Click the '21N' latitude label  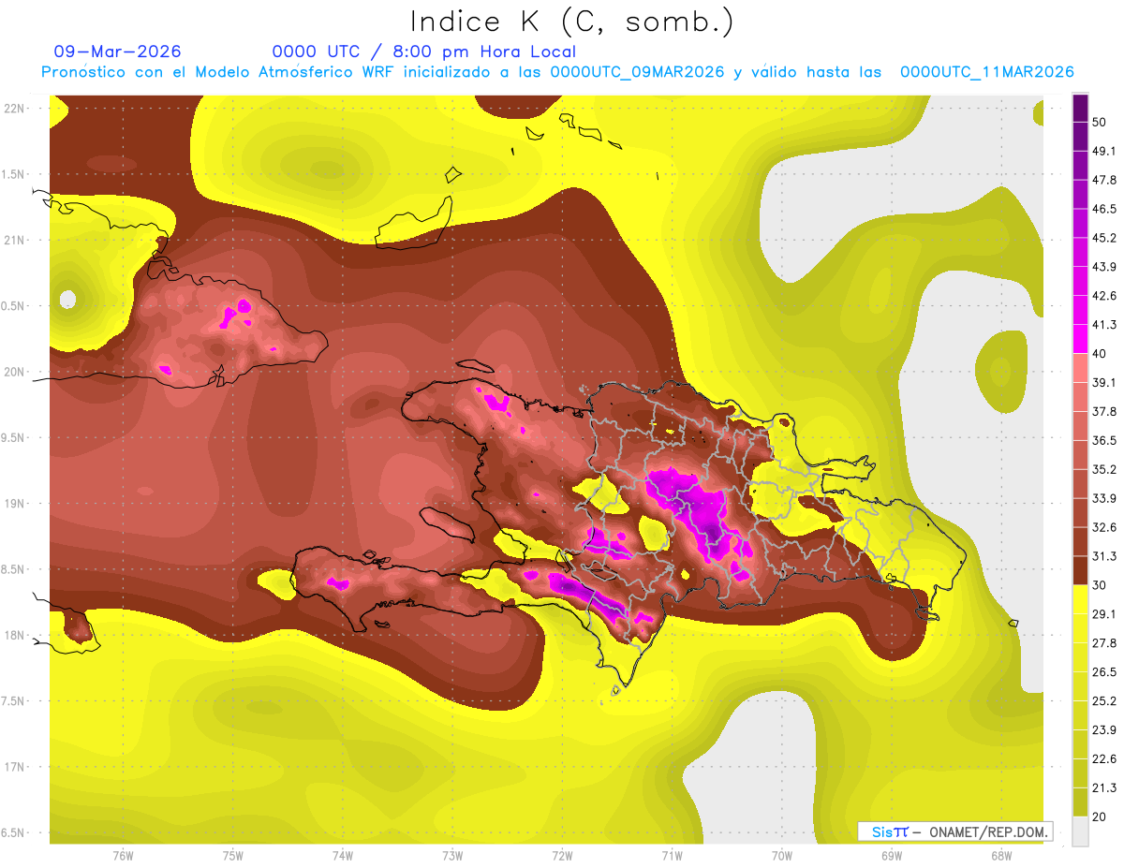(16, 240)
